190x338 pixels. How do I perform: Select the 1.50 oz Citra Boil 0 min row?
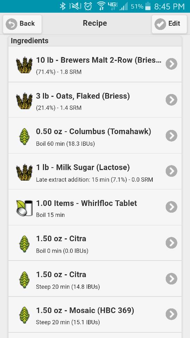[x=95, y=243]
